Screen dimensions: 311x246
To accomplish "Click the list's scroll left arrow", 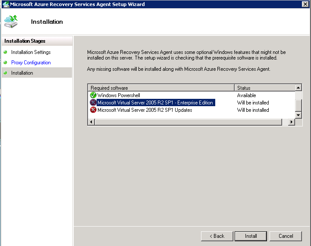I will click(91, 122).
